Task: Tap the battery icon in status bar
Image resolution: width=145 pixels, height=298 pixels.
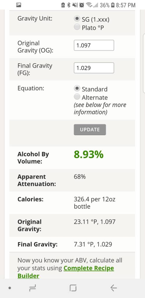Action: click(x=113, y=5)
